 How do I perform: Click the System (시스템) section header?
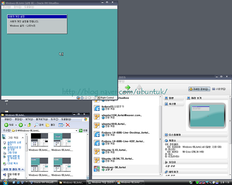174,104
